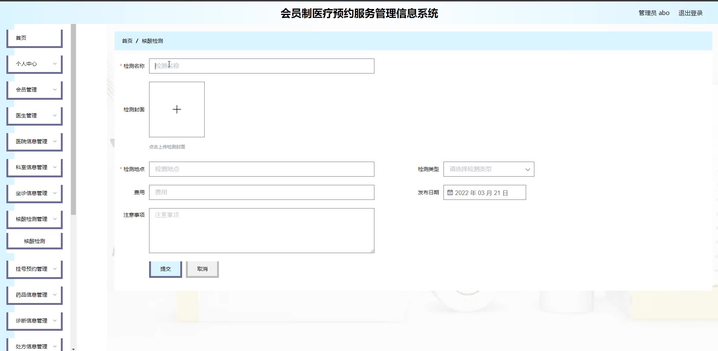Expand the 医院信息管理 sidebar menu
Viewport: 718px width, 351px height.
35,142
